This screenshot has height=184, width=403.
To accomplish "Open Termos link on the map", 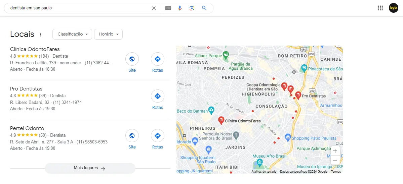I will coord(336,172).
